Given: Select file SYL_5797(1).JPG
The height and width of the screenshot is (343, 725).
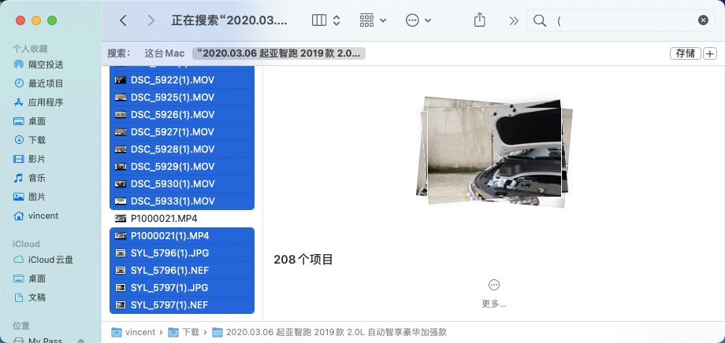Looking at the screenshot, I should (x=182, y=288).
